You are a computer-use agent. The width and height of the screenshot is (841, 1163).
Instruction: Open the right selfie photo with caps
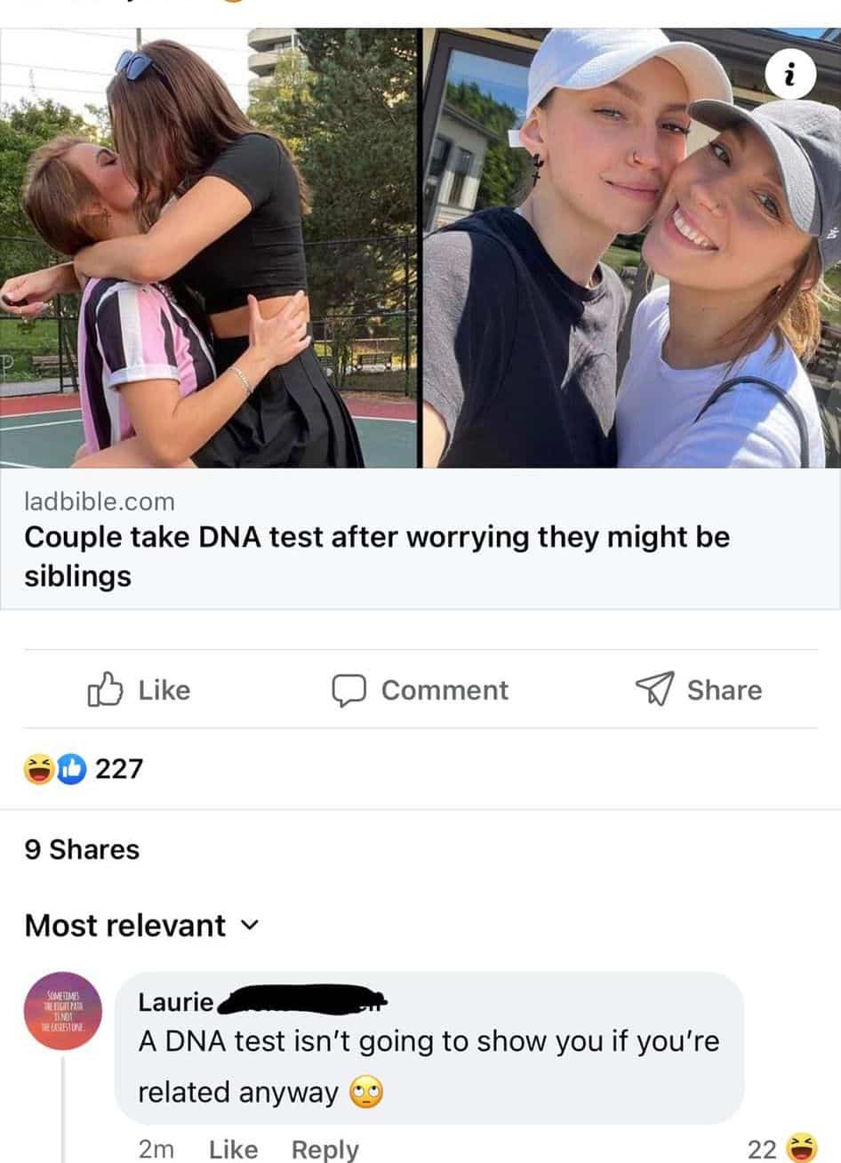(631, 248)
